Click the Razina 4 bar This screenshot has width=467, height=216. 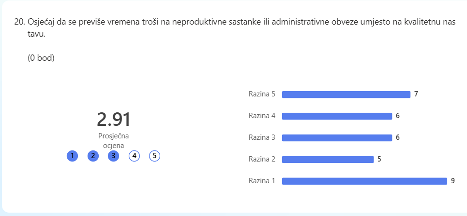pos(337,116)
